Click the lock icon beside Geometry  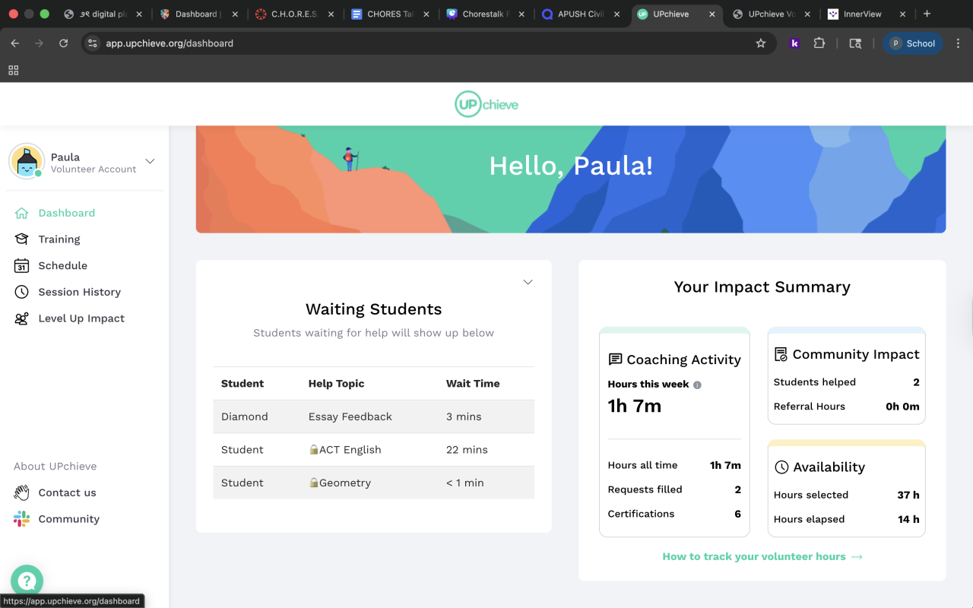tap(313, 483)
